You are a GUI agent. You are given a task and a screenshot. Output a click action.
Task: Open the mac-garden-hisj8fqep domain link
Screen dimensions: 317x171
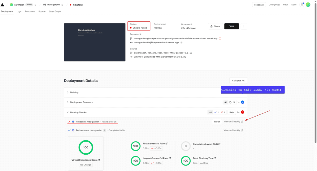point(156,43)
